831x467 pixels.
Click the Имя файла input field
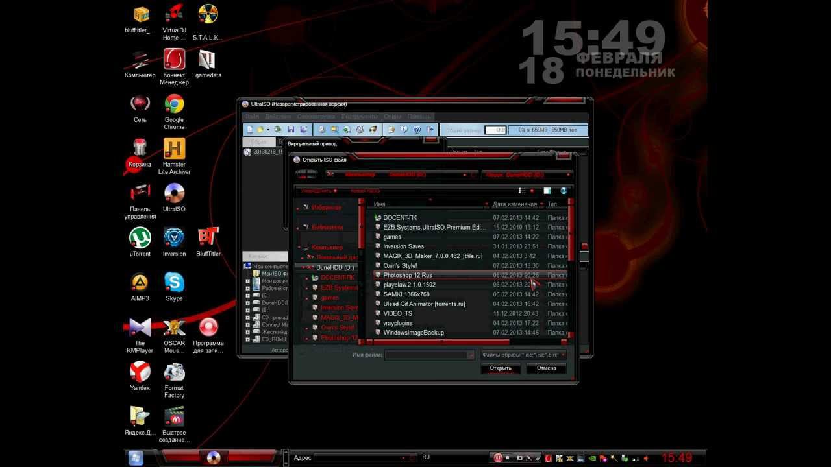coord(430,355)
